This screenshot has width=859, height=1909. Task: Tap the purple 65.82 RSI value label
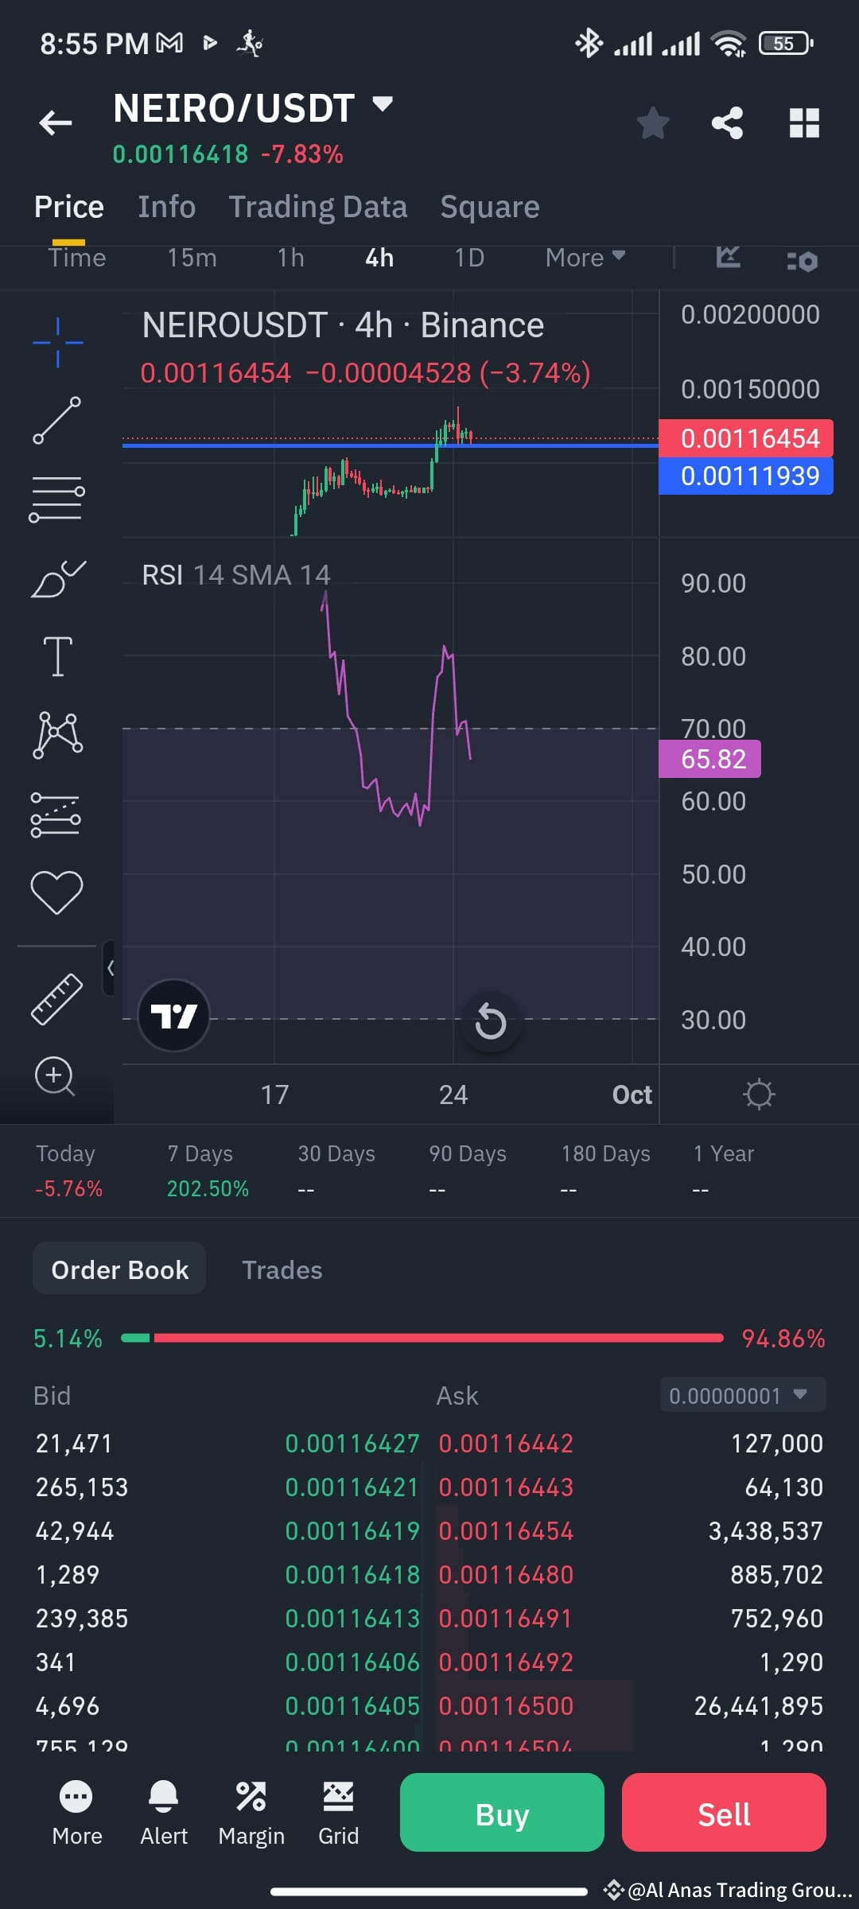tap(709, 759)
